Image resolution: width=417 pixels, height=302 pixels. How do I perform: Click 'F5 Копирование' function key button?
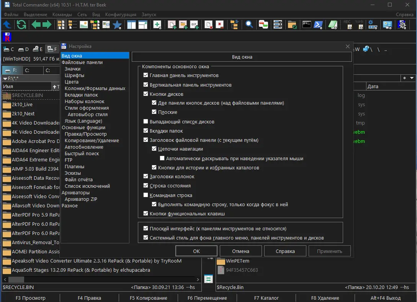tap(149, 298)
